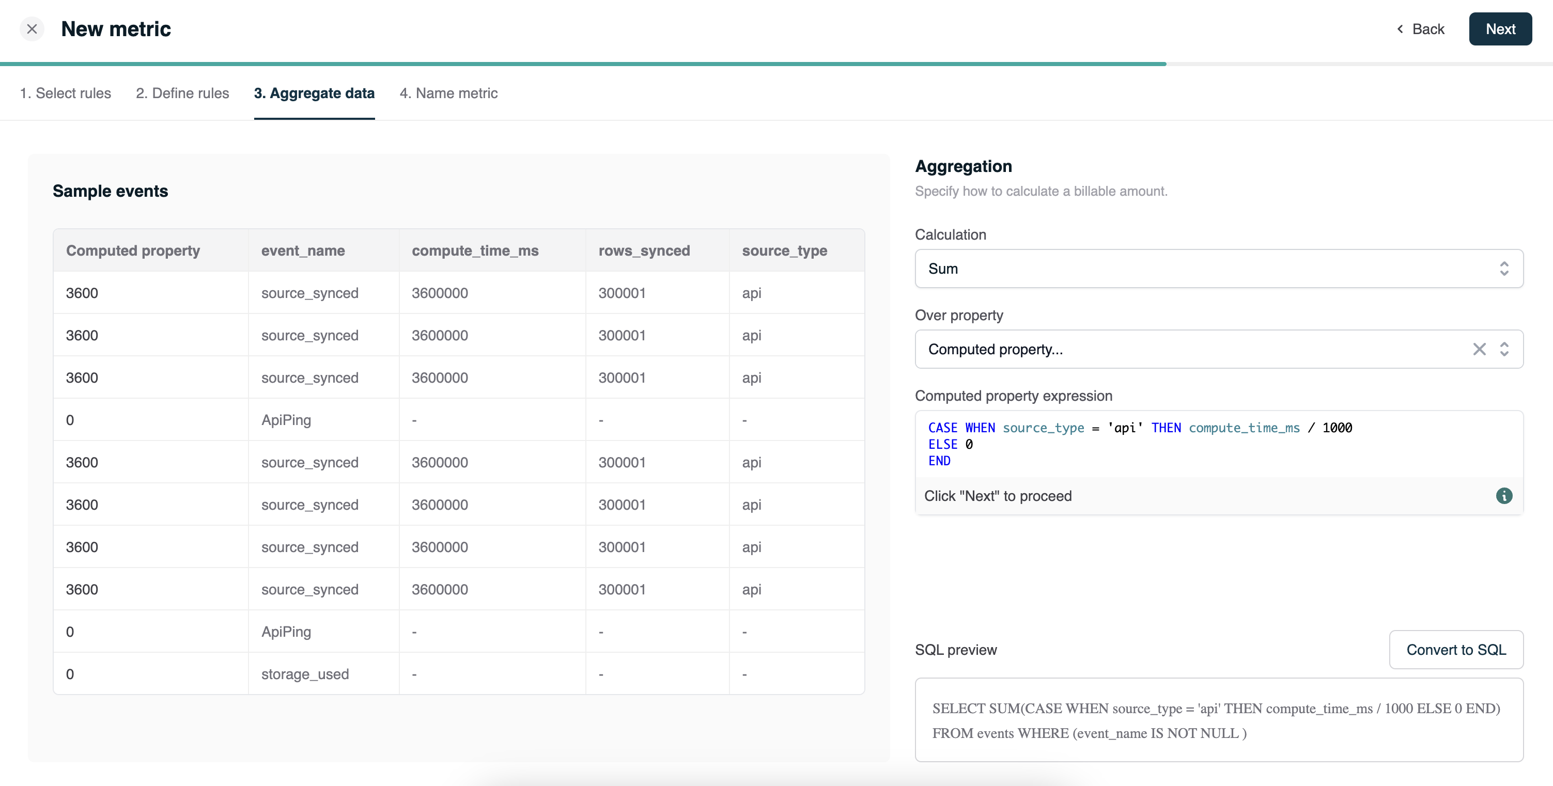
Task: Click the clear (X) icon in Over property field
Action: pyautogui.click(x=1480, y=349)
